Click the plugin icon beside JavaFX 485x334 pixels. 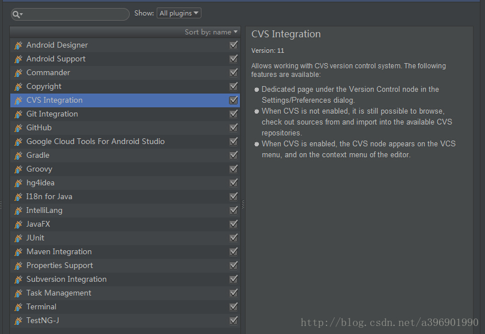pos(18,224)
